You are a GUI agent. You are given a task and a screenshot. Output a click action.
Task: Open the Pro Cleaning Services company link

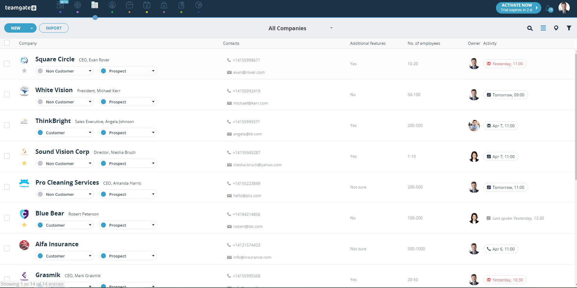pos(67,183)
